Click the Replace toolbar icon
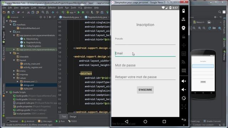The width and height of the screenshot is (228, 128). (x=47, y=12)
